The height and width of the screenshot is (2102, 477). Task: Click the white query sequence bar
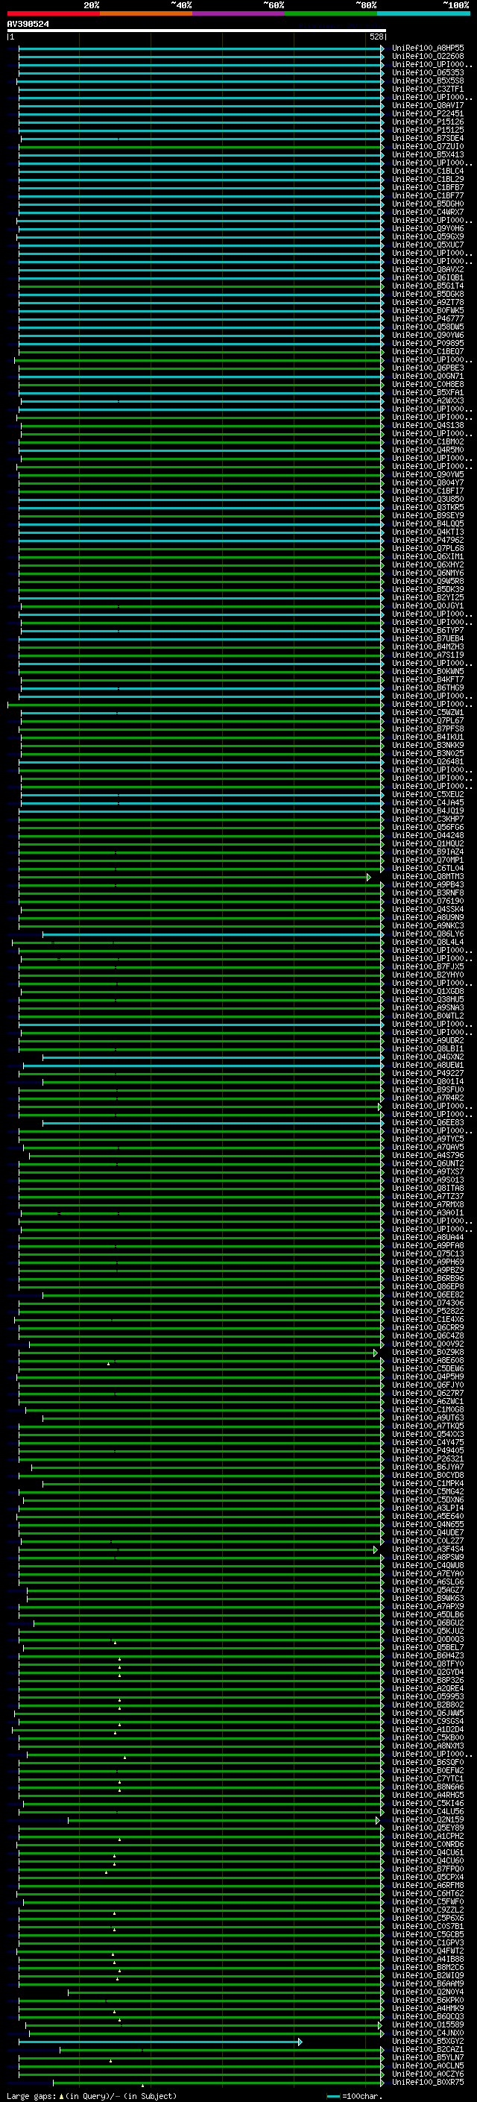[x=197, y=31]
